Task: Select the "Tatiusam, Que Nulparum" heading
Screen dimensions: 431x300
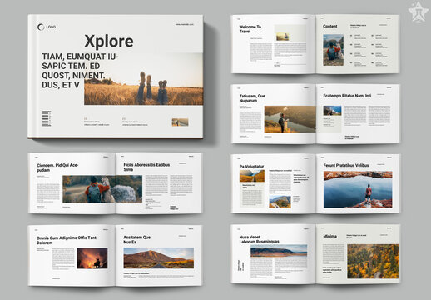Action: (x=252, y=98)
